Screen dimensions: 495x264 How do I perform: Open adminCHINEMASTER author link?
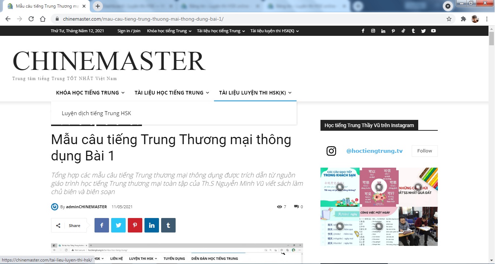pos(86,207)
